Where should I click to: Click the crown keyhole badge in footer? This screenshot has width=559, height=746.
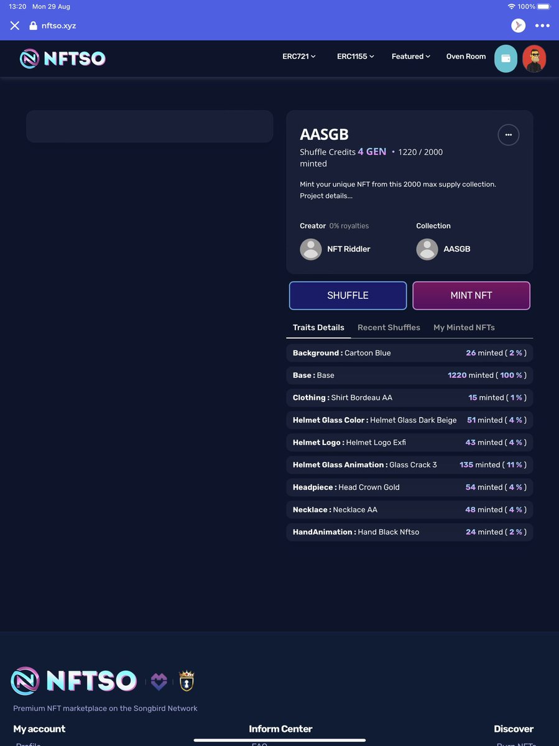point(187,681)
